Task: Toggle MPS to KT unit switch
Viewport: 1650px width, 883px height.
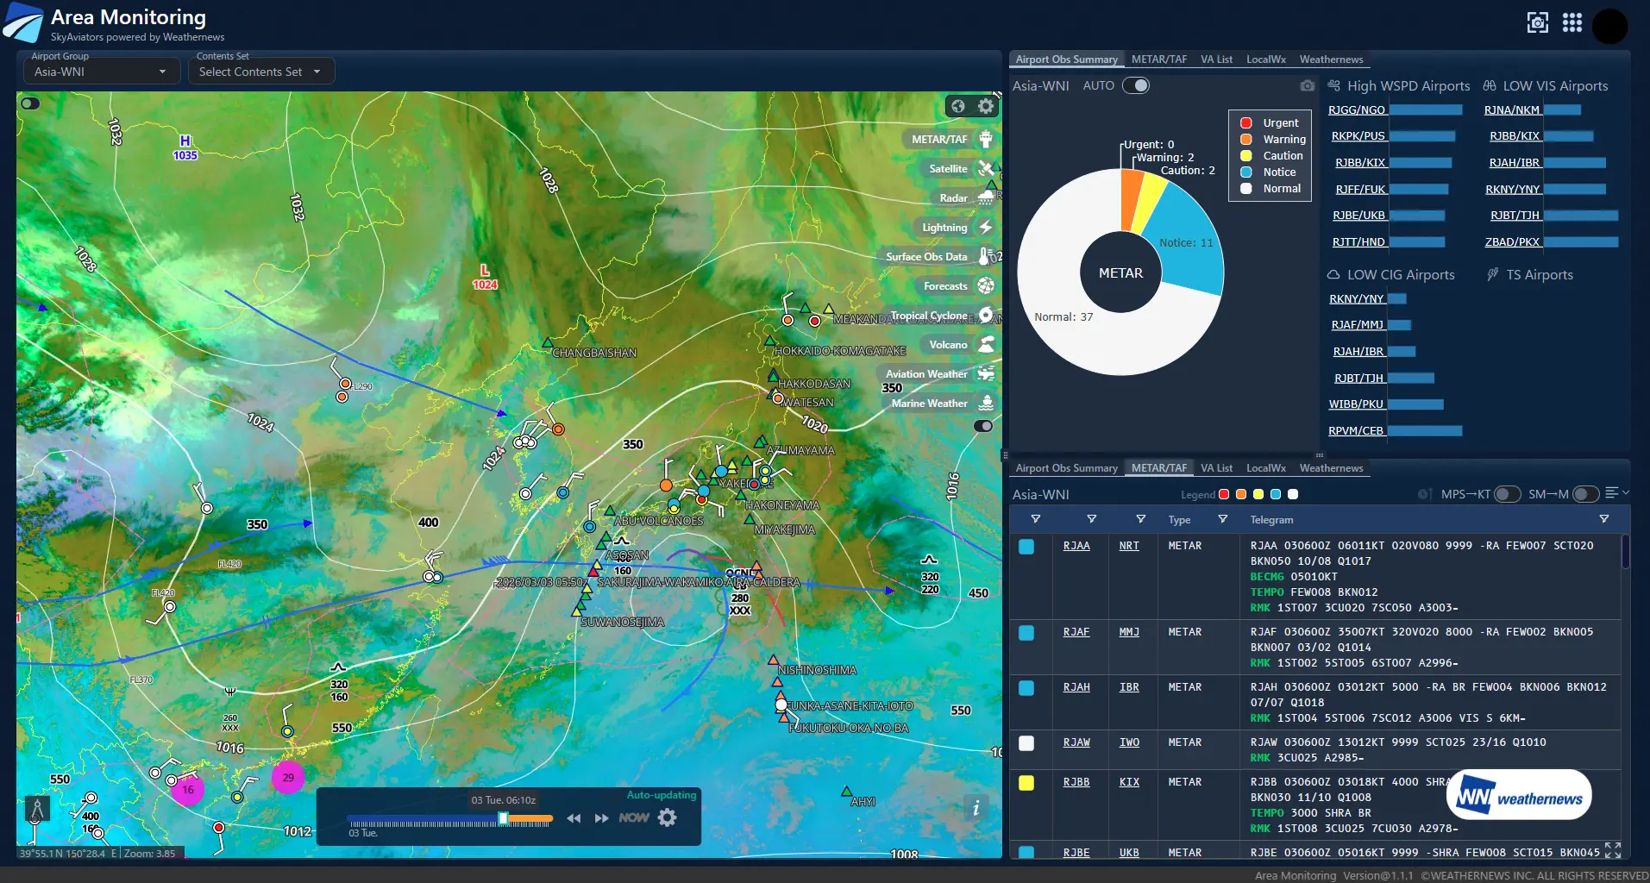Action: point(1506,494)
